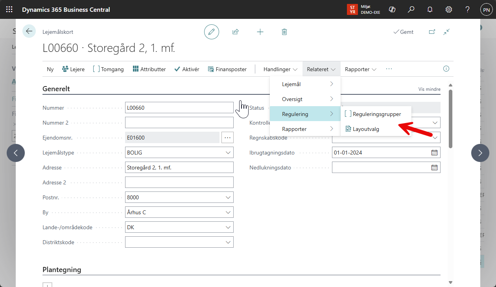The height and width of the screenshot is (287, 496).
Task: Click the Adresse 2 input field
Action: click(179, 182)
